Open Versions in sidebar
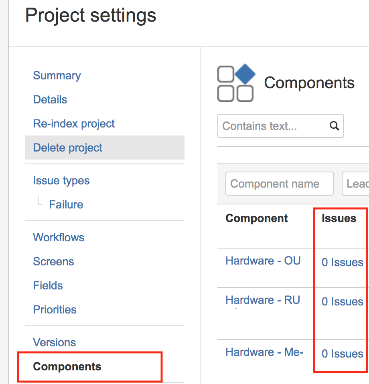 [55, 343]
